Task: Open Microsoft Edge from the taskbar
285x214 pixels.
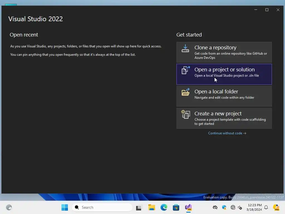Action: click(164, 207)
